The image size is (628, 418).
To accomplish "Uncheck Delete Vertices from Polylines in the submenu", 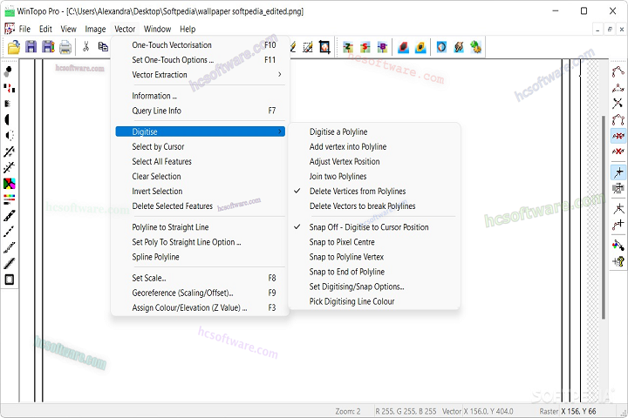I will pyautogui.click(x=358, y=192).
